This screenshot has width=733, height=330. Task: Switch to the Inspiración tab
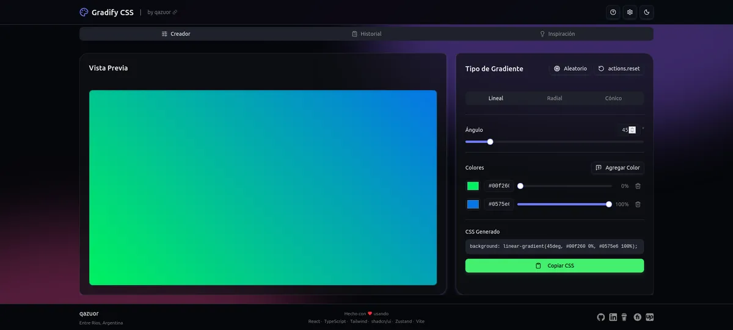(557, 34)
